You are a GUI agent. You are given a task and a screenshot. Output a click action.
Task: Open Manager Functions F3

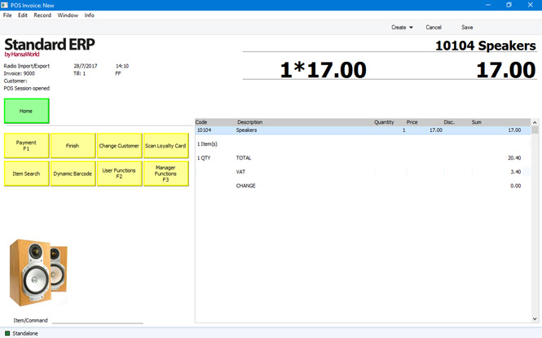(166, 173)
